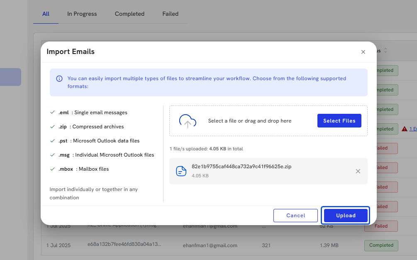Switch to the Completed tab
This screenshot has height=260, width=417.
coord(129,14)
